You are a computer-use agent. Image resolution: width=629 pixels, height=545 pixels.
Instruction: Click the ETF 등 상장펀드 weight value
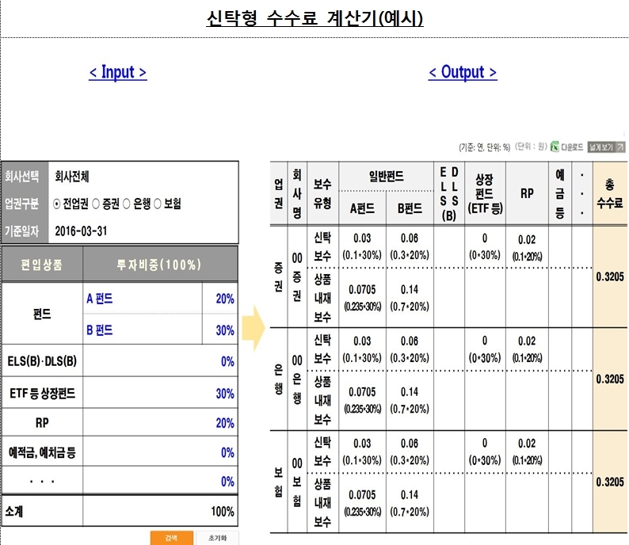point(224,393)
